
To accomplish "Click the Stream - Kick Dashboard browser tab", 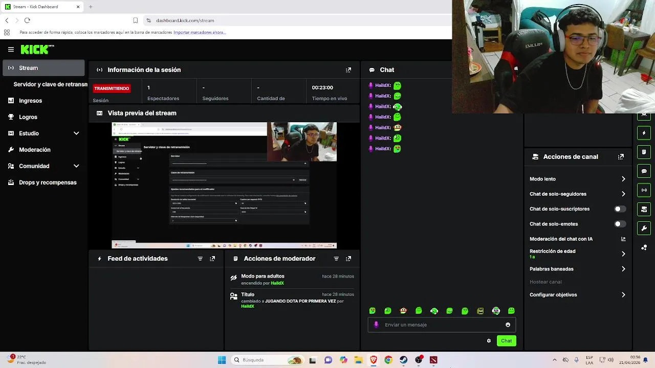I will [x=42, y=7].
